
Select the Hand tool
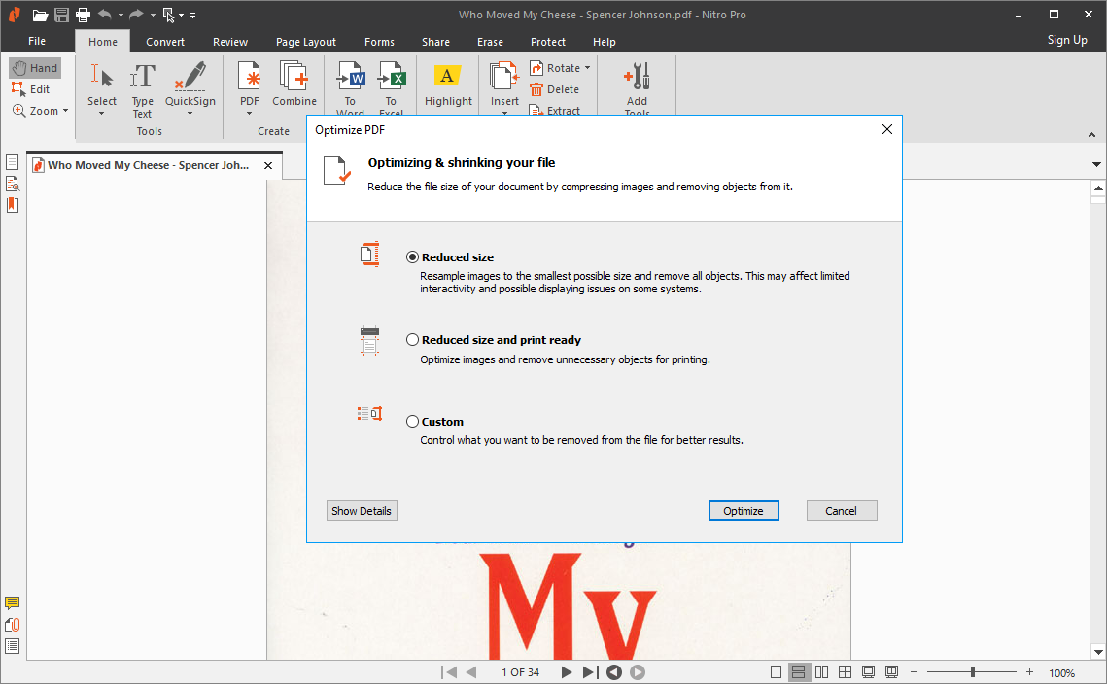[35, 68]
